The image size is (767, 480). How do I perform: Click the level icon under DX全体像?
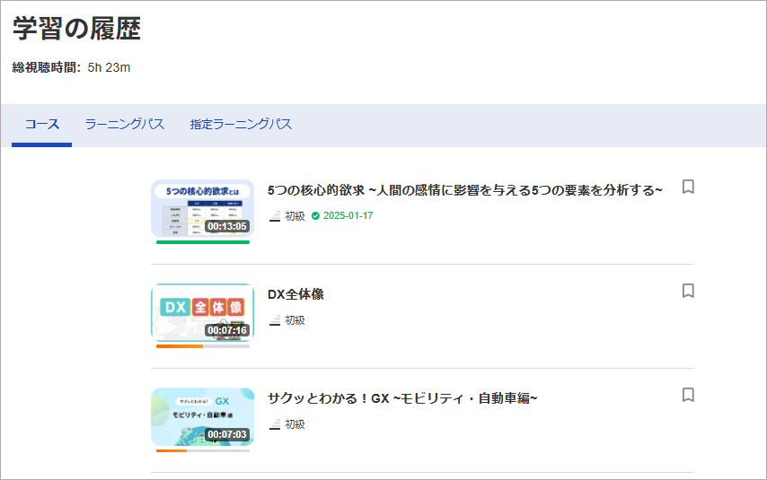coord(275,320)
